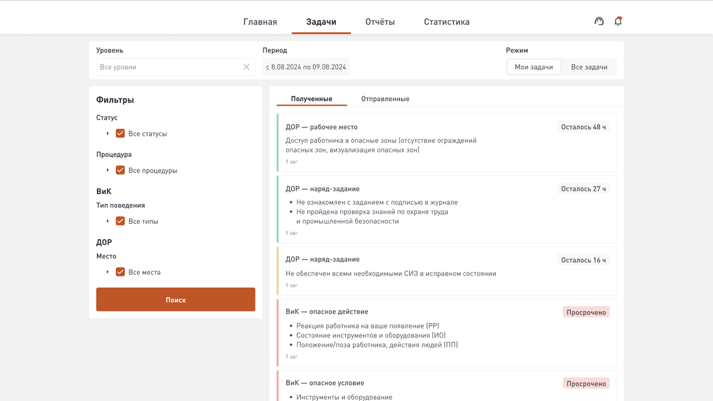This screenshot has width=713, height=401.
Task: Open the Период date range field
Action: point(306,67)
